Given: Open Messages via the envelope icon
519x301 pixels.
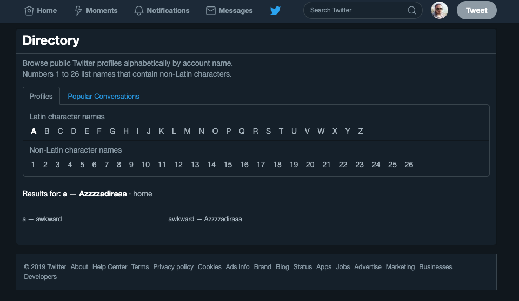Looking at the screenshot, I should coord(211,11).
